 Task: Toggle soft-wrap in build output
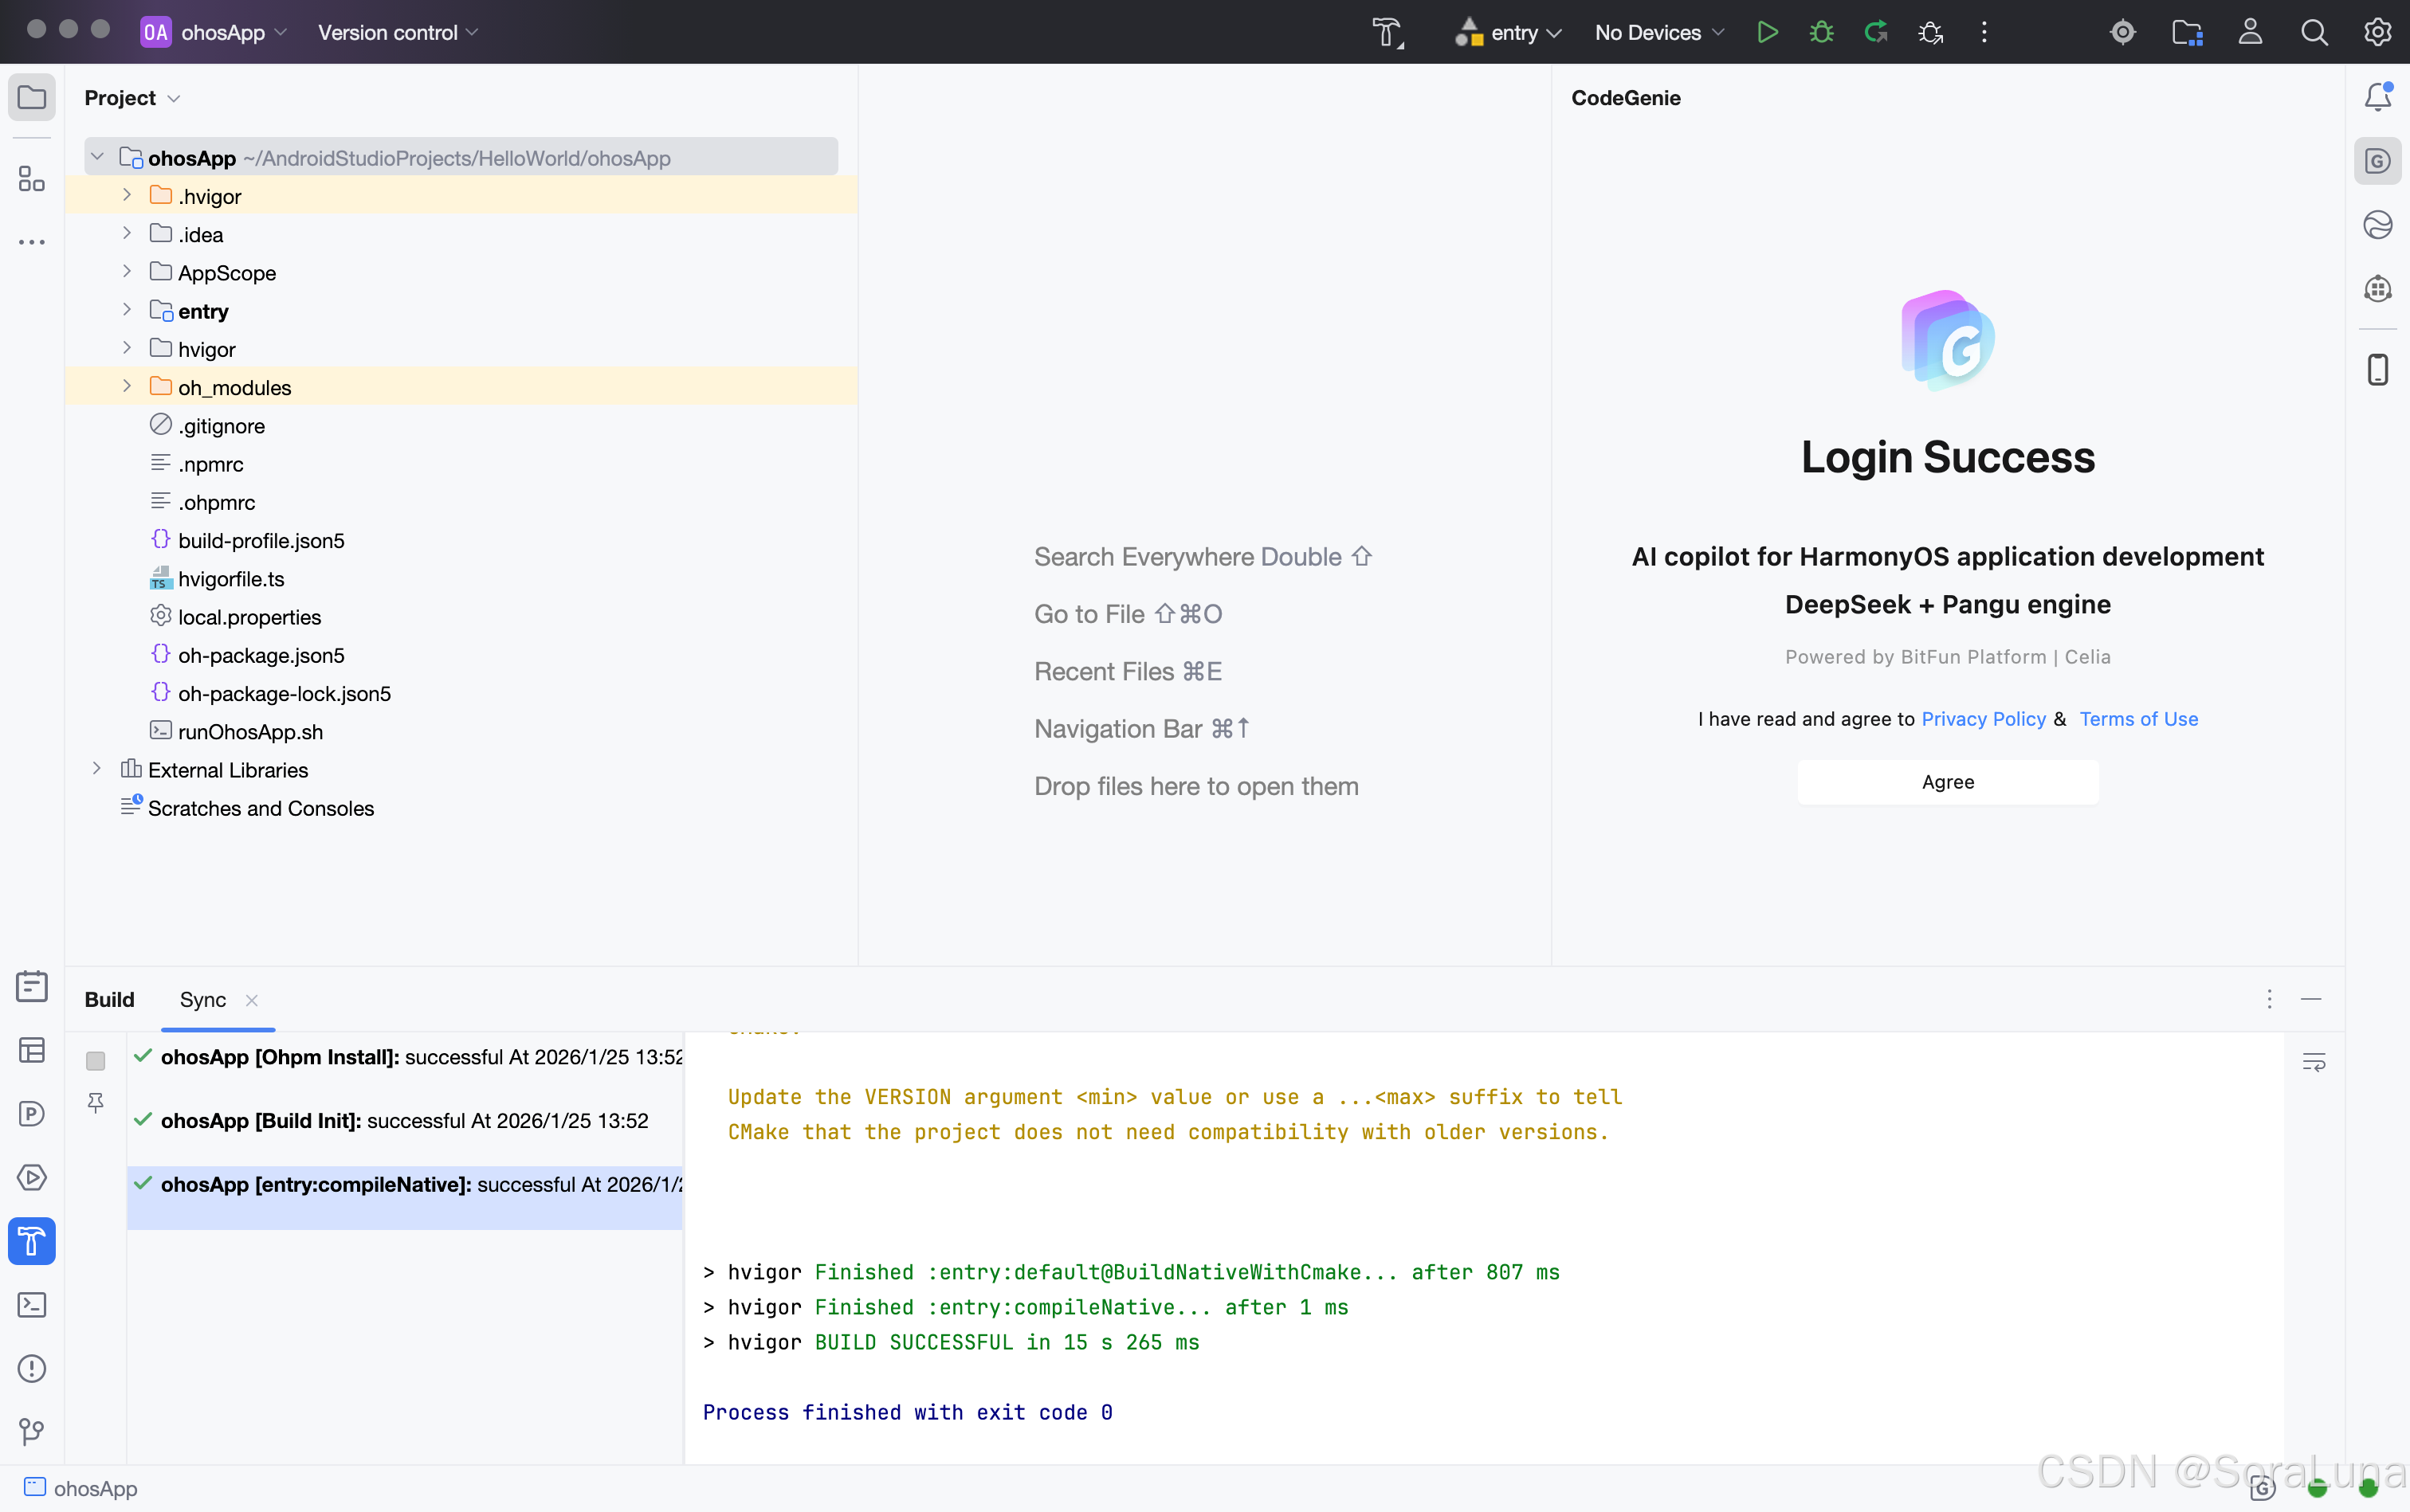coord(2313,1062)
